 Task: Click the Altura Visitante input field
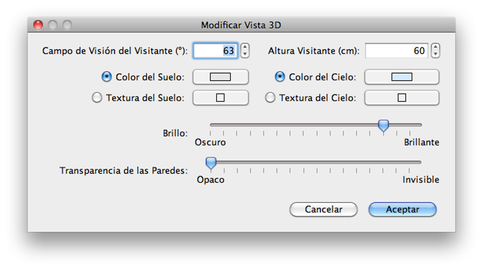pos(396,51)
